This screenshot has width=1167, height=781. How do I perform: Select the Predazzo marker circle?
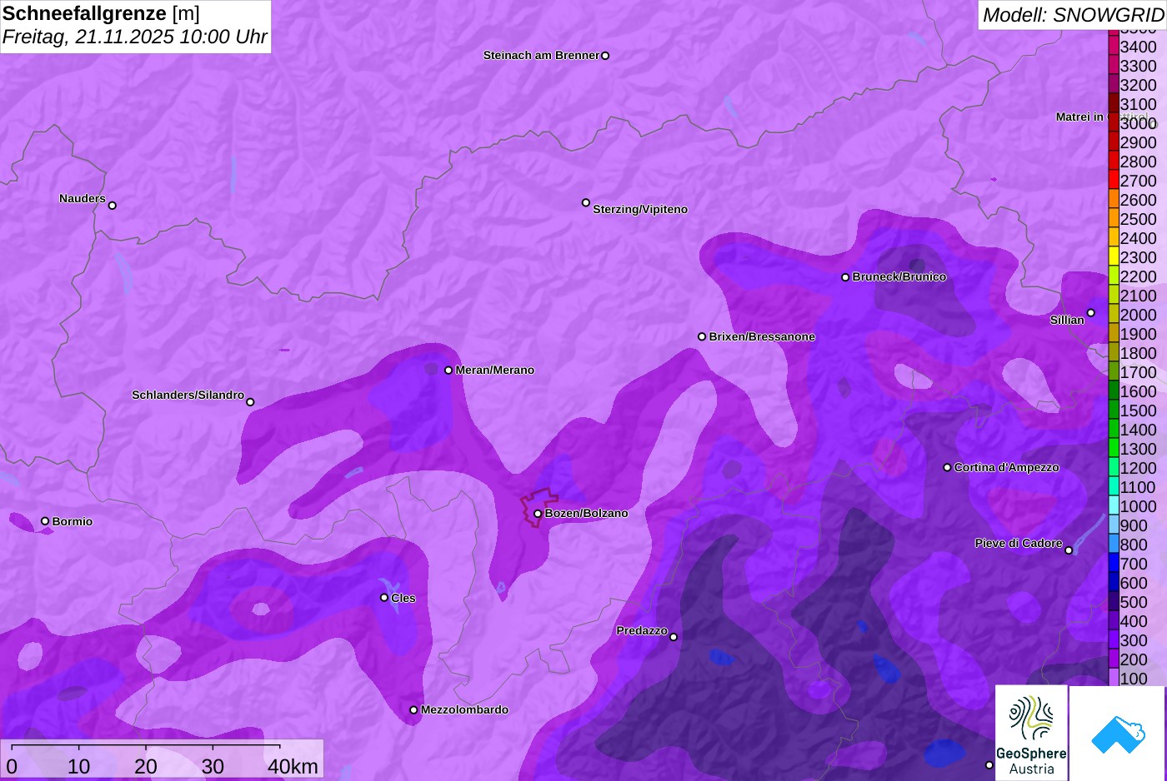pos(674,637)
